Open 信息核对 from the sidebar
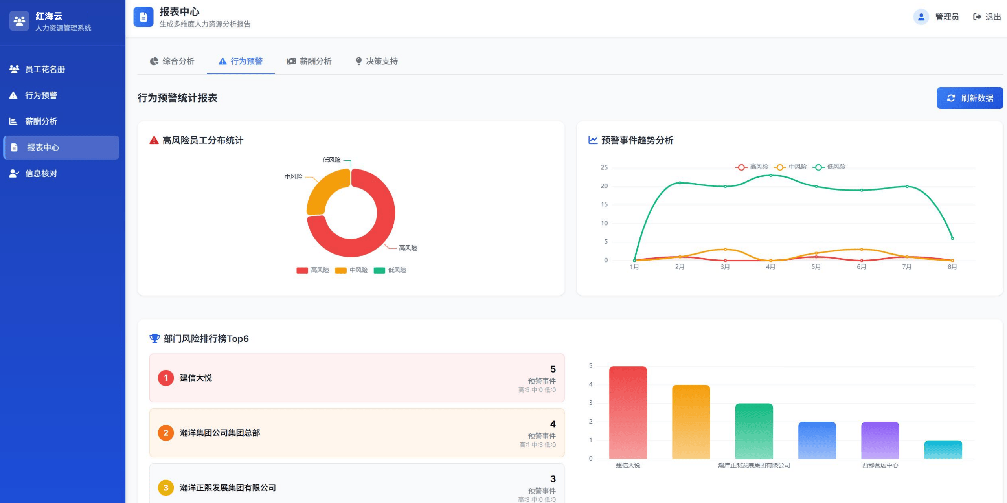 click(x=41, y=174)
